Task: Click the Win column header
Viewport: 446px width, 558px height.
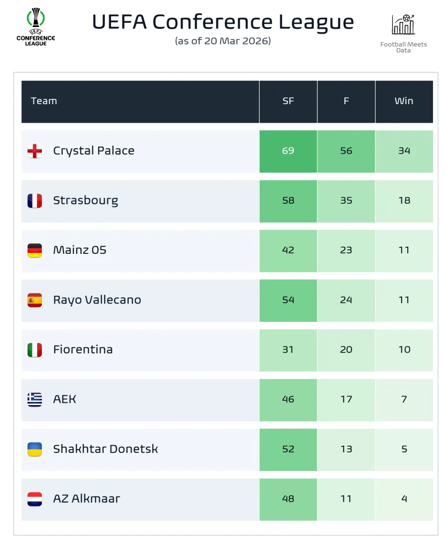Action: click(404, 101)
